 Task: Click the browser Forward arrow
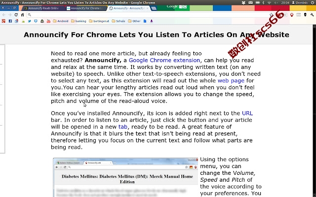point(10,15)
